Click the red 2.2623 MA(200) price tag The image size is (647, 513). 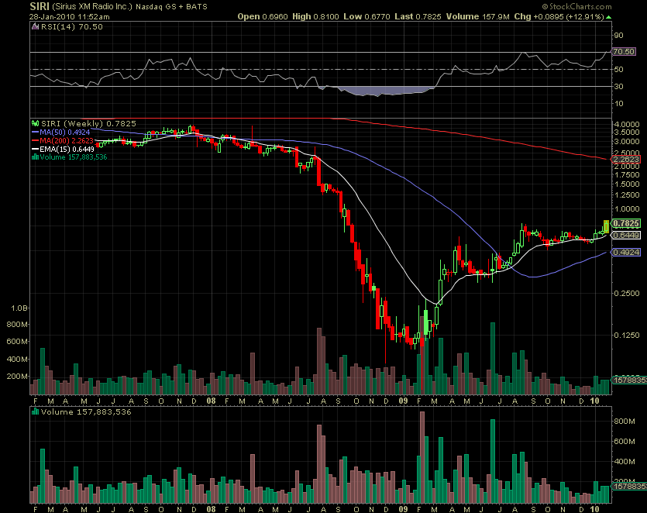click(626, 160)
